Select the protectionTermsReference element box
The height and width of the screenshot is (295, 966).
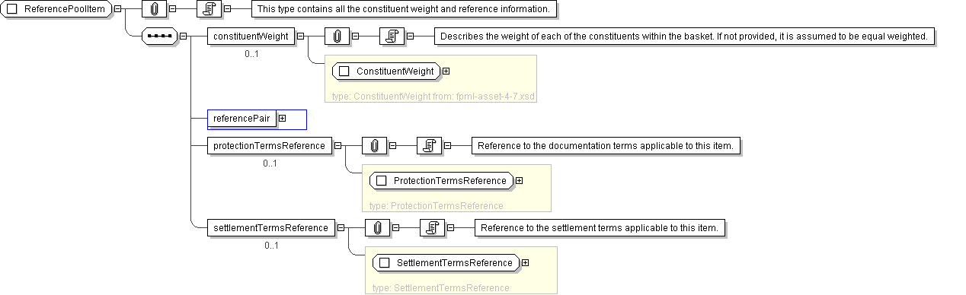[x=270, y=146]
